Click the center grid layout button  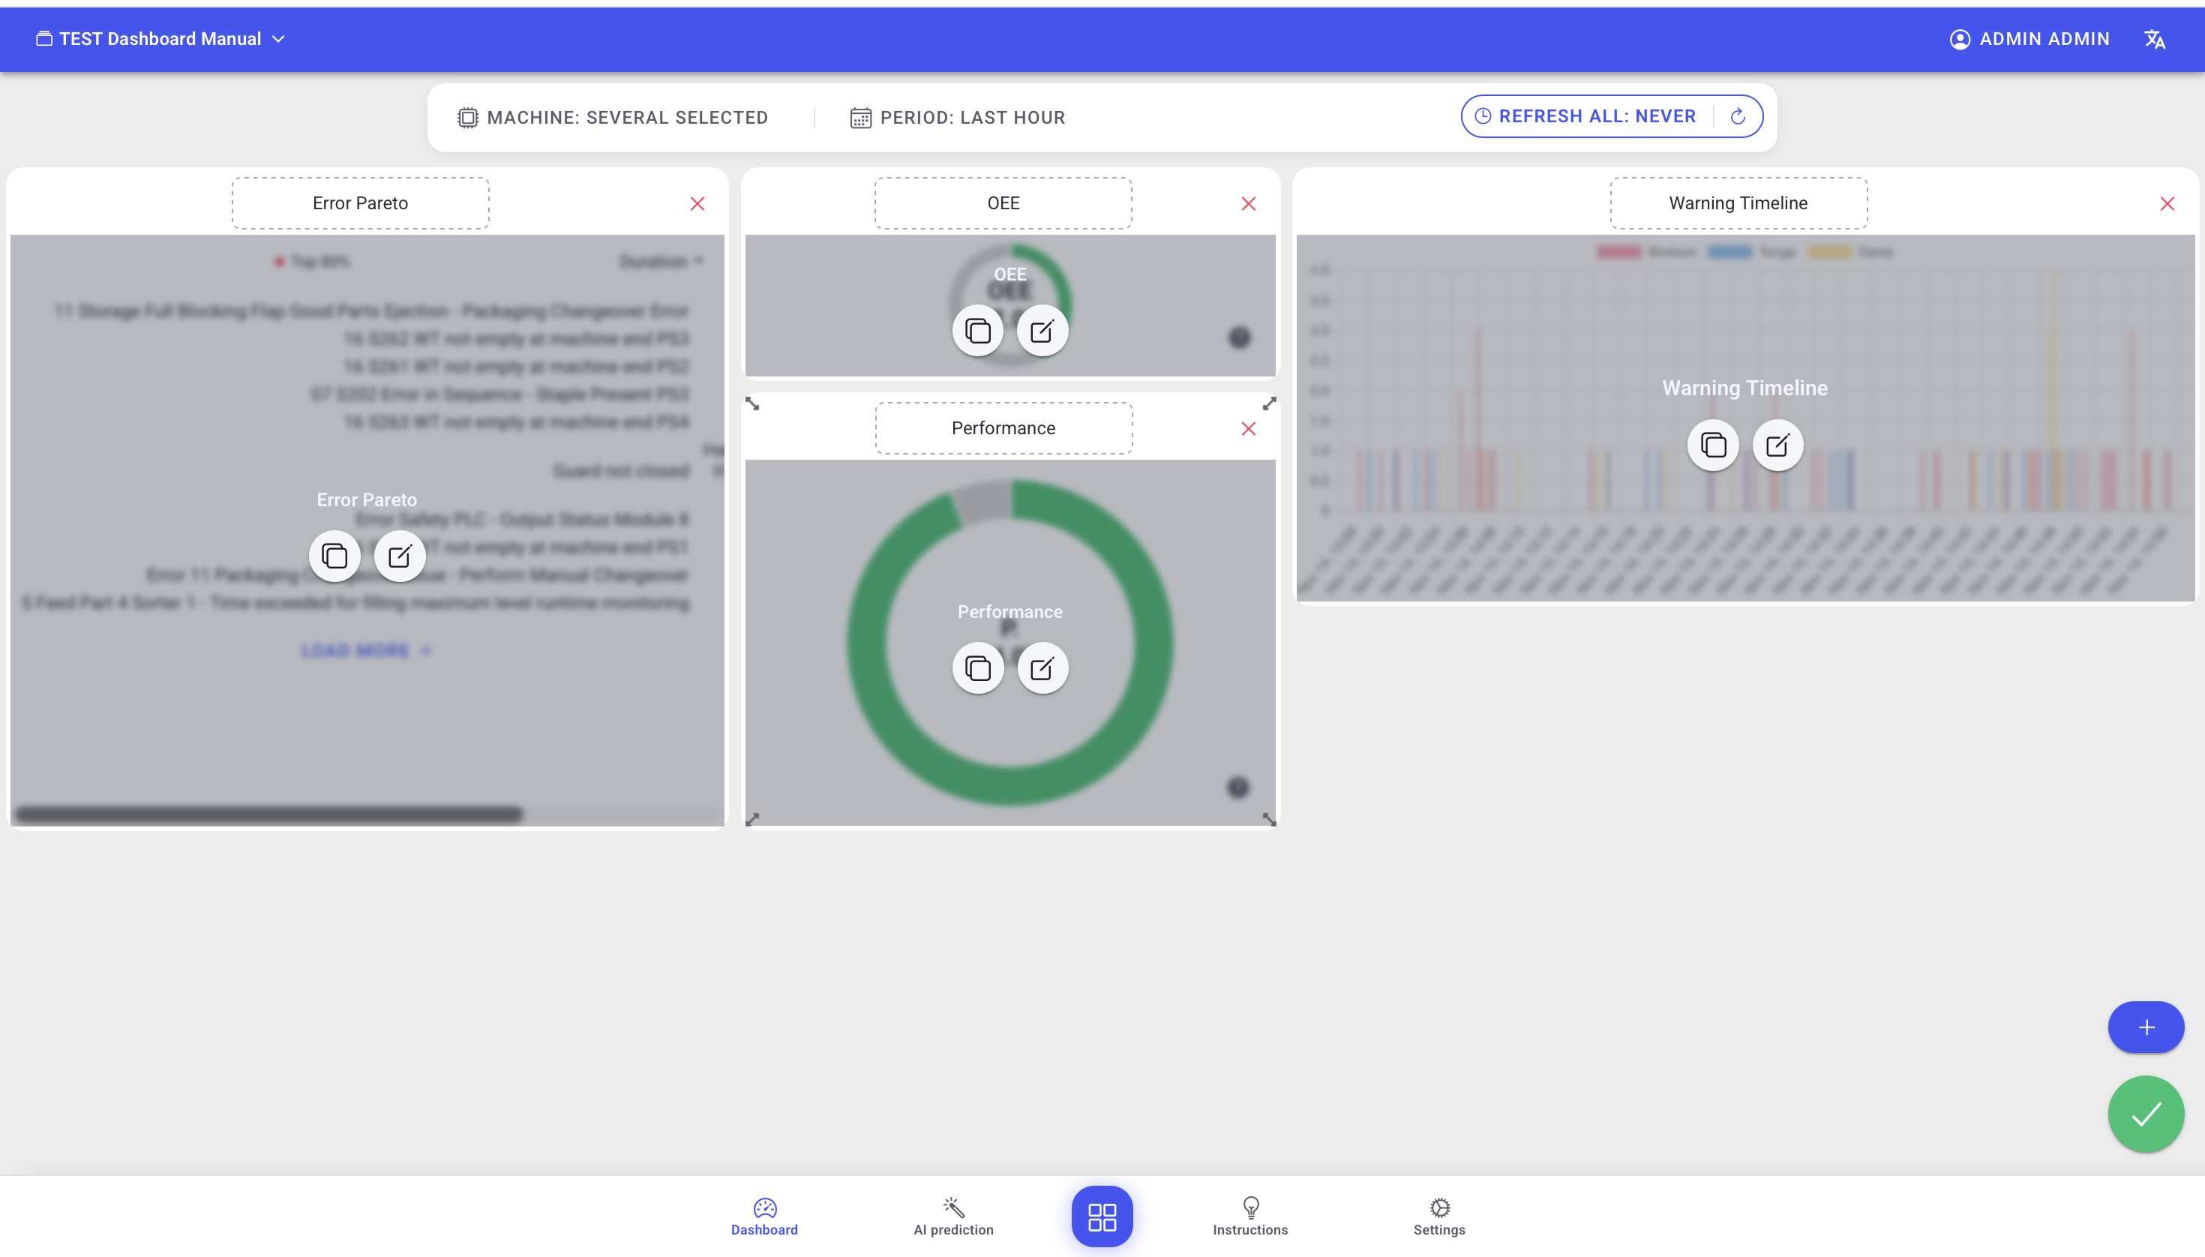pos(1102,1216)
